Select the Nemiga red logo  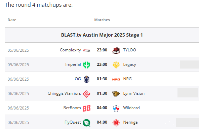coord(116,123)
